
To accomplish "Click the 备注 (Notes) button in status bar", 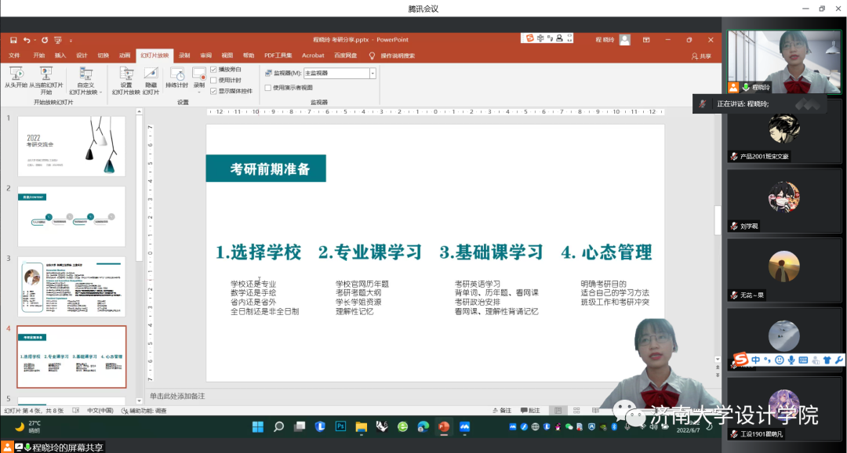I will 501,410.
